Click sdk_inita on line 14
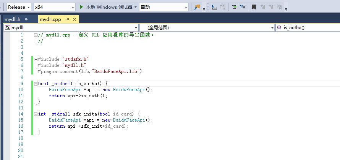Screen dimensions: 340x160 point(85,114)
